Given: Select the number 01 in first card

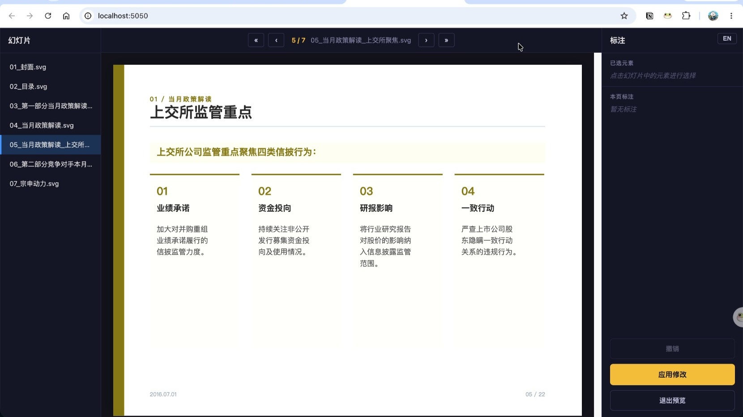Looking at the screenshot, I should click(x=162, y=191).
